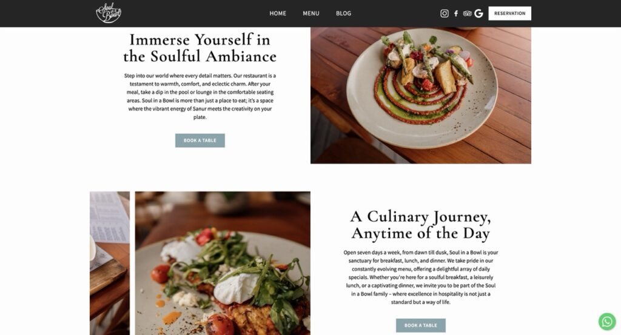
Task: Go to the Home page
Action: 278,13
